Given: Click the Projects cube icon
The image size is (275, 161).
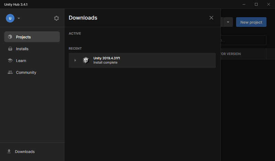Looking at the screenshot, I should click(x=10, y=37).
